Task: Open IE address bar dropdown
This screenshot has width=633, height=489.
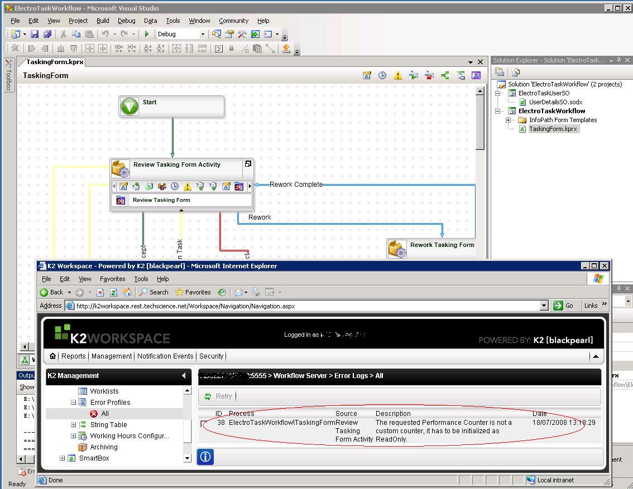Action: coord(544,306)
